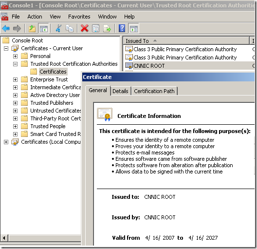This screenshot has width=257, height=249.
Task: Expand the Trusted Publishers node
Action: pos(15,103)
